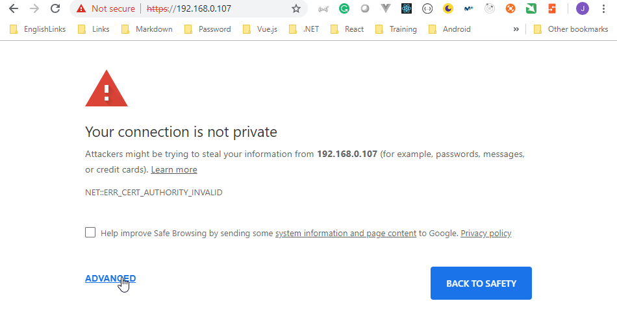Open the Other bookmarks folder
The width and height of the screenshot is (617, 314).
pos(571,29)
